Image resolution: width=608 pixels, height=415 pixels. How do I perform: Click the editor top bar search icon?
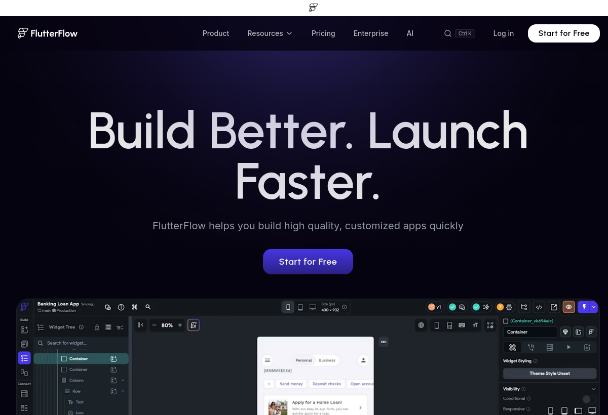click(148, 307)
